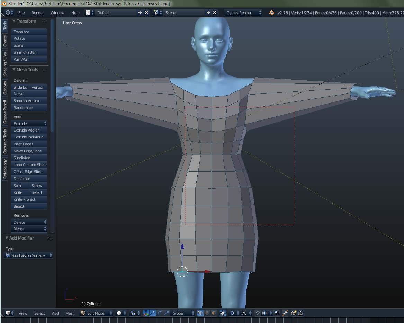Toggle snap during transform magnet
The height and width of the screenshot is (323, 404).
coord(258,313)
